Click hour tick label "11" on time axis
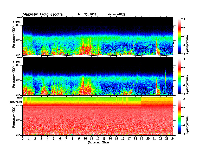The width and height of the screenshot is (206, 159). [x=92, y=139]
